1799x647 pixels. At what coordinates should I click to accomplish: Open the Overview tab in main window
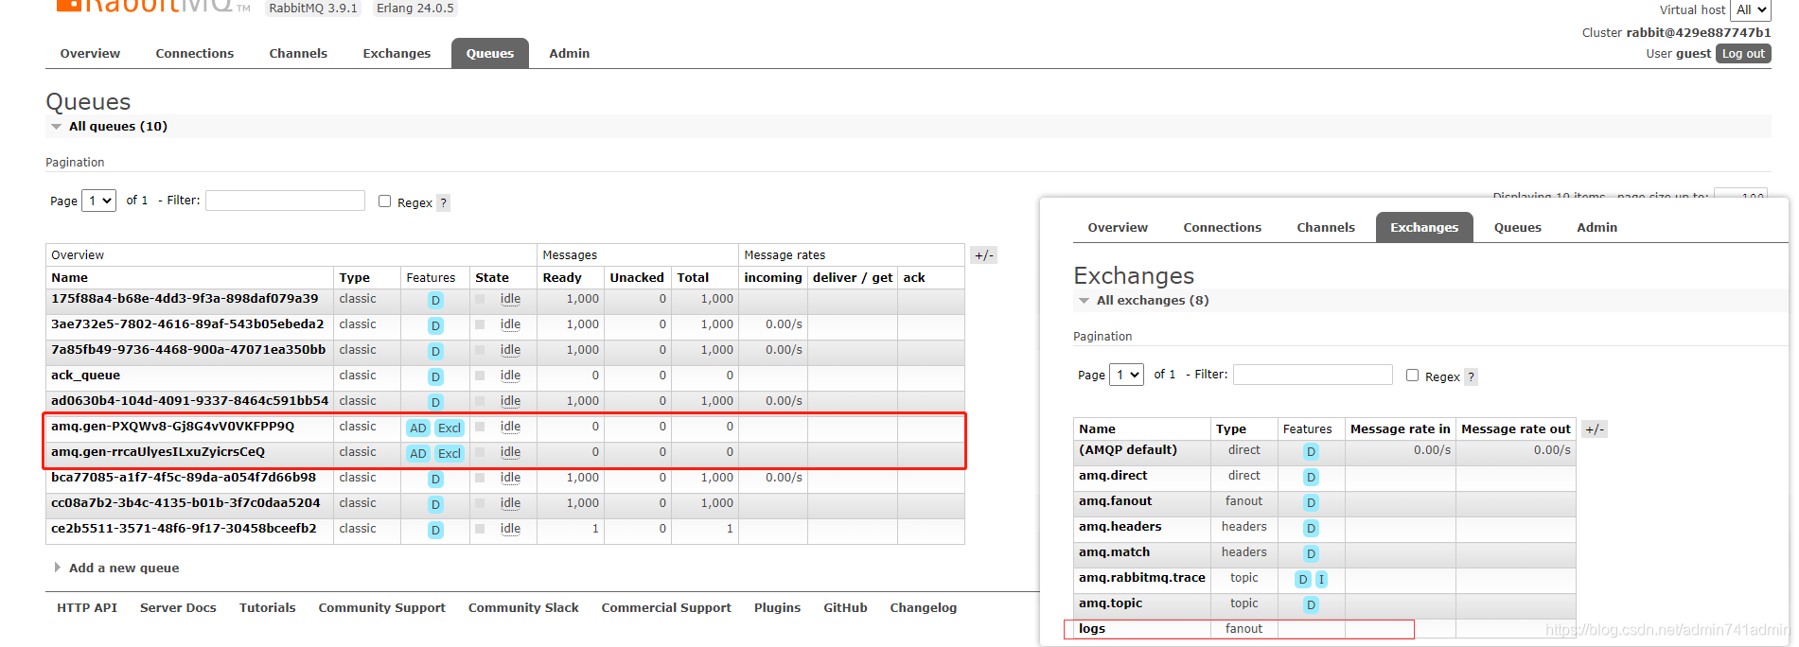[x=90, y=54]
